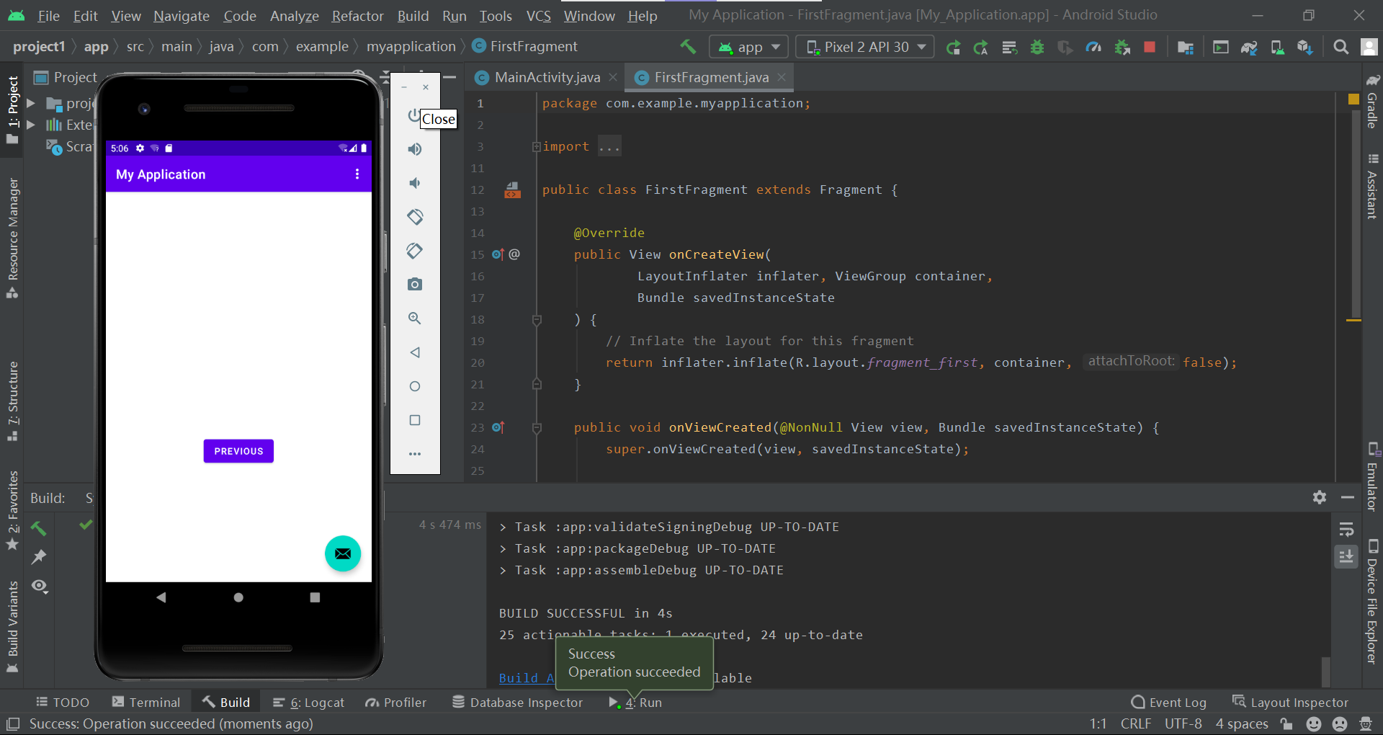This screenshot has height=735, width=1383.
Task: Click emulator toolbar overview square icon
Action: 415,420
